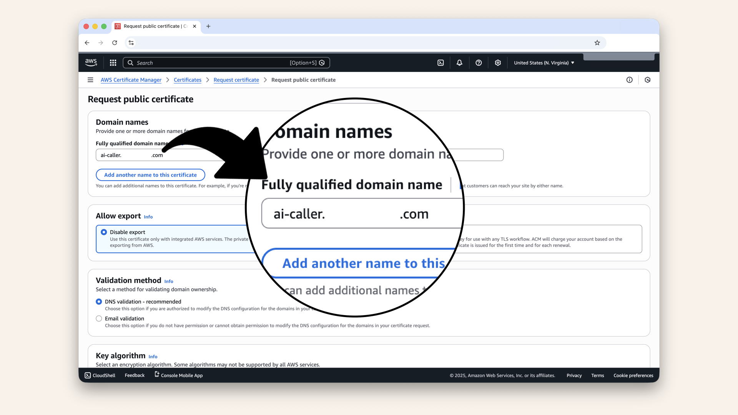The width and height of the screenshot is (738, 415).
Task: Click the search magnifier in the AWS search bar
Action: (x=130, y=63)
